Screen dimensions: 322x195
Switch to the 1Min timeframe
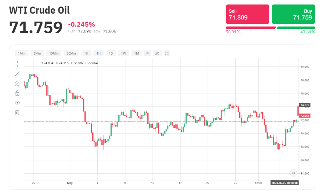point(21,53)
